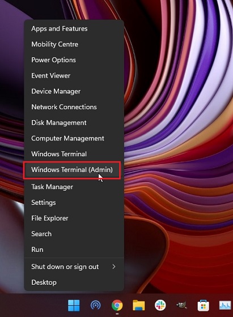Select Mobility Centre from the menu
The image size is (233, 317).
(x=74, y=44)
